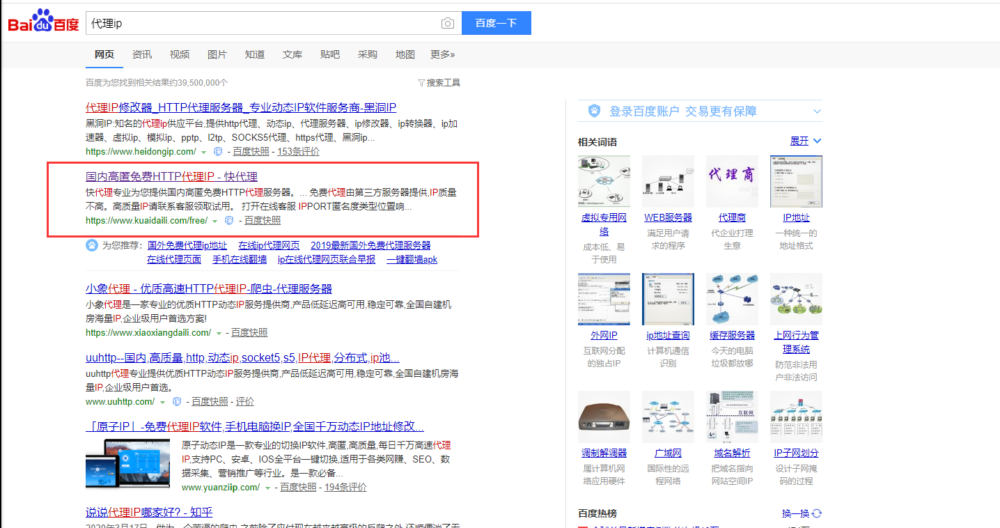This screenshot has width=1000, height=528.
Task: Open dropdown arrow after xiaoxiangdaili.com URL
Action: tap(219, 334)
